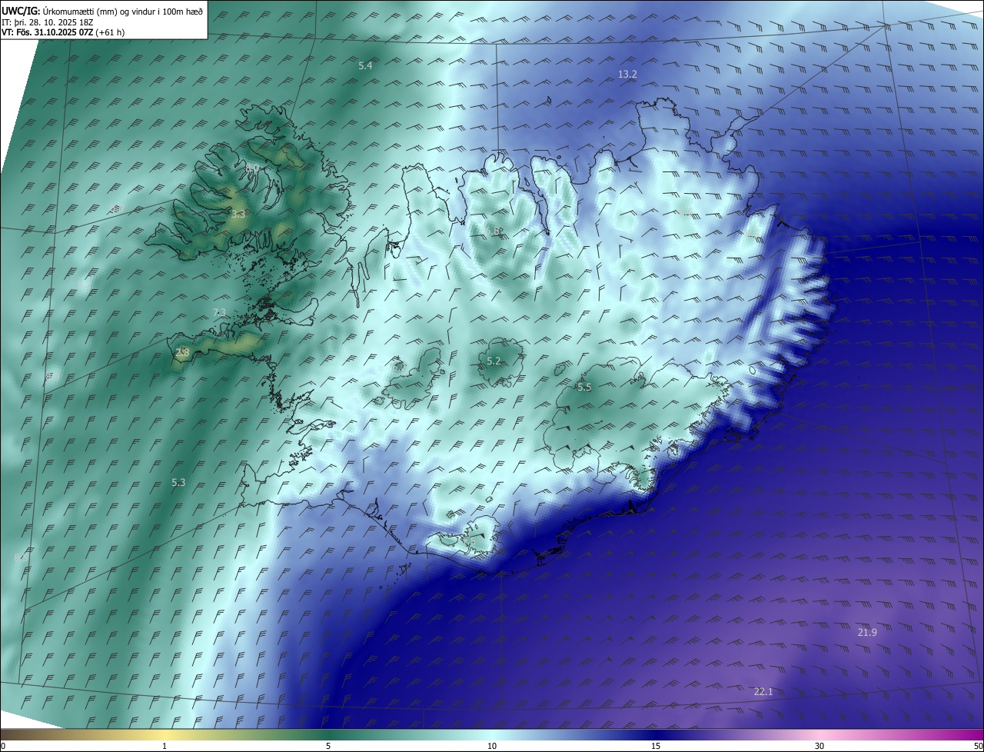Click the 50 tick on the color scale

pos(978,746)
